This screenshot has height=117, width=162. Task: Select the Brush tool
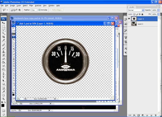pos(4,48)
